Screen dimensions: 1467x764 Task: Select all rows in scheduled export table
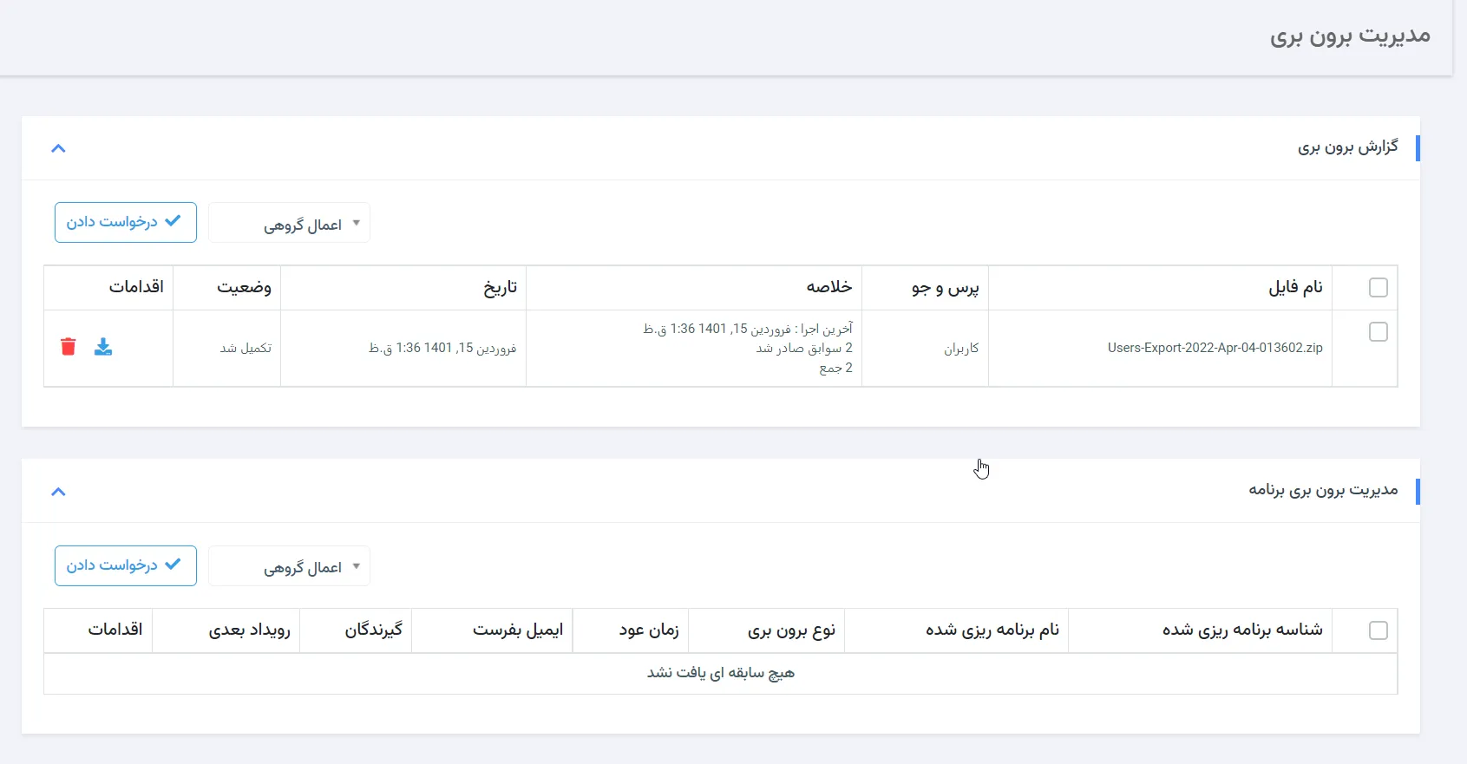tap(1378, 630)
